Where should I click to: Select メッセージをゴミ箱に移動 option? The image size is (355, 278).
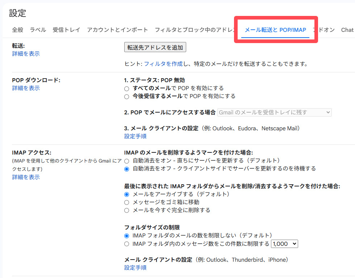(126, 202)
